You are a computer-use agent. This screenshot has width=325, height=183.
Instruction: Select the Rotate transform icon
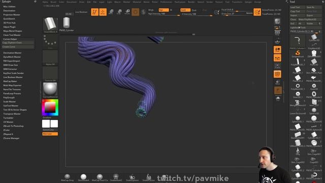[127, 12]
